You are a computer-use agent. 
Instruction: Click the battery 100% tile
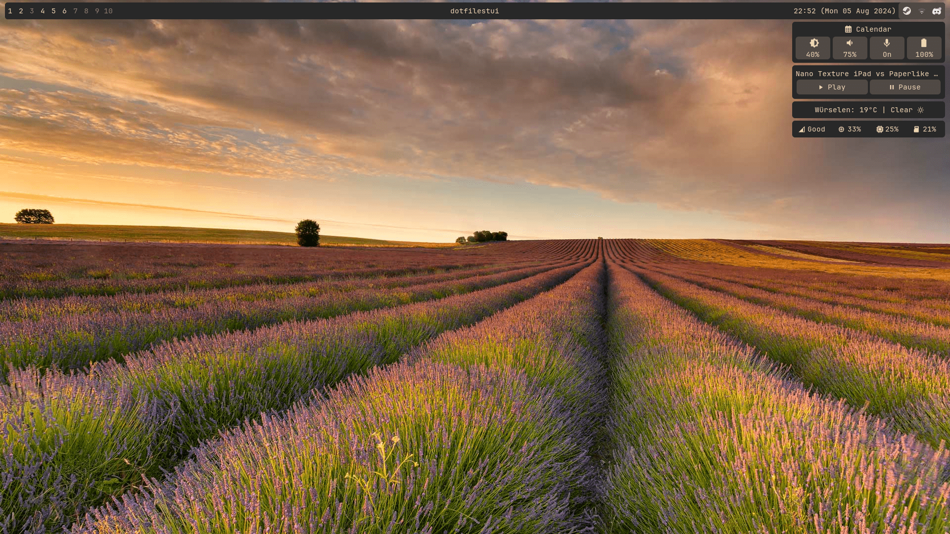(x=924, y=48)
